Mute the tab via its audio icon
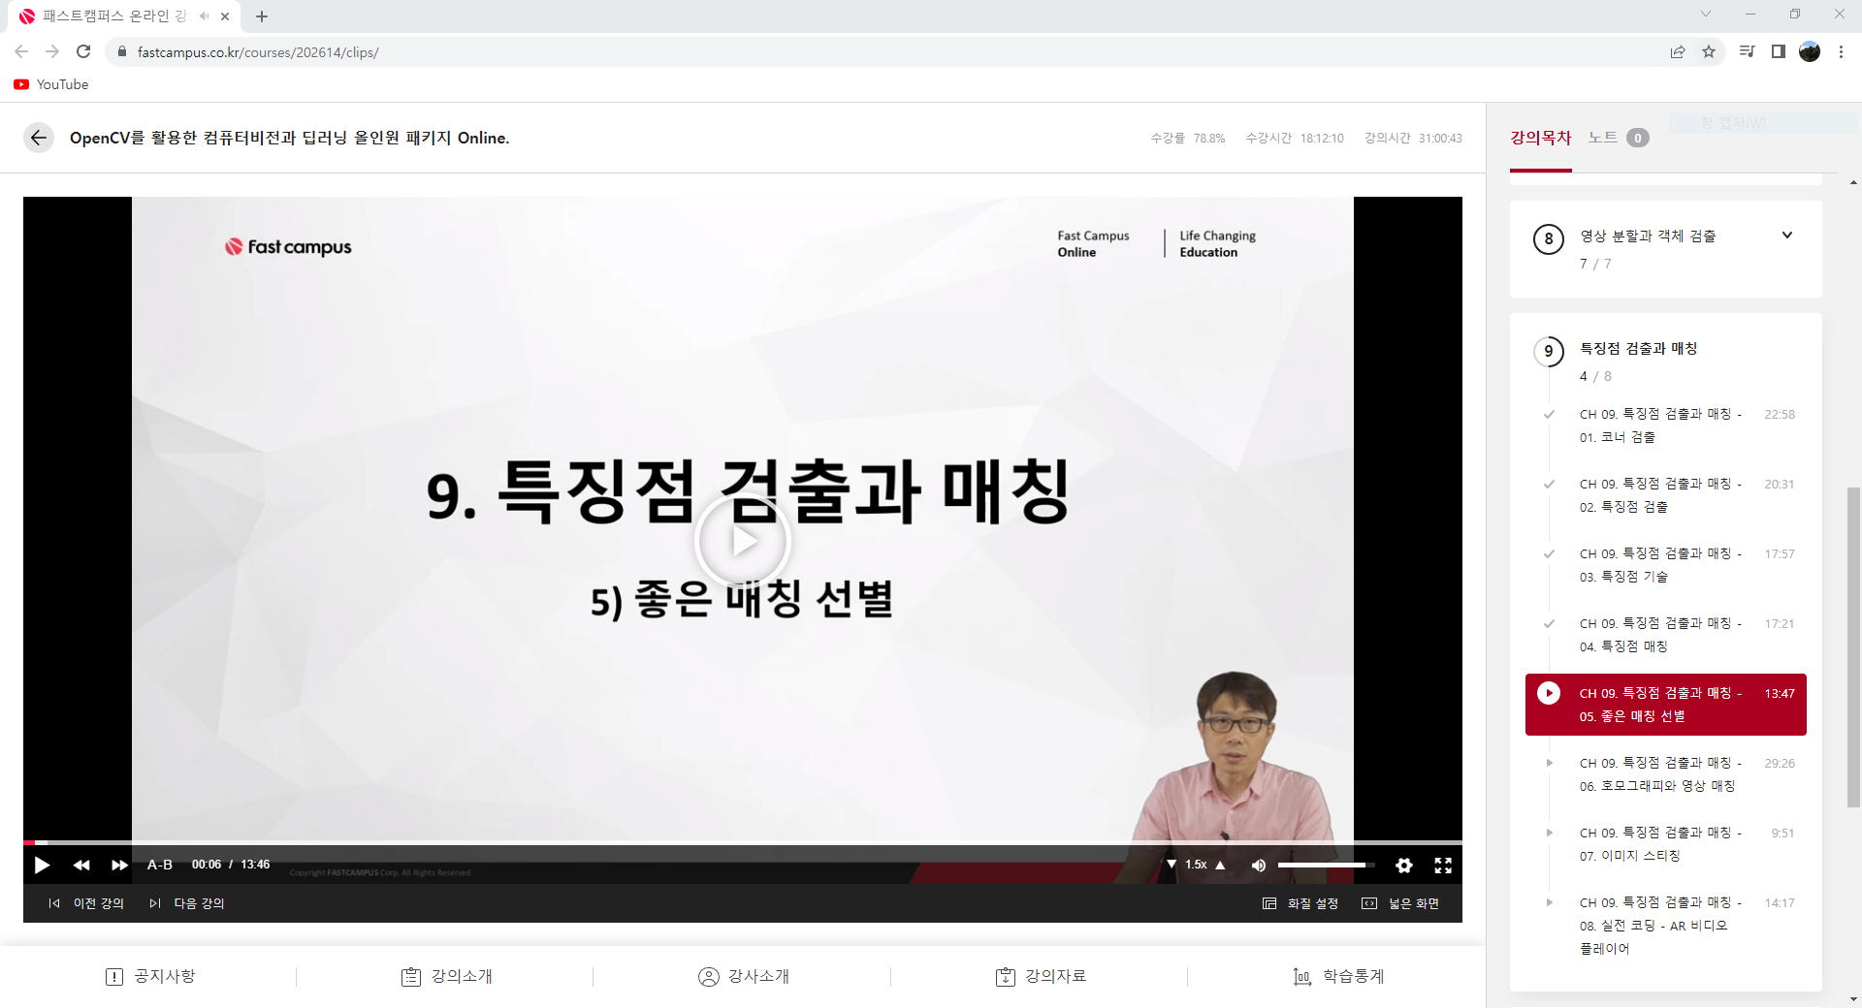This screenshot has height=1008, width=1862. coord(204,16)
